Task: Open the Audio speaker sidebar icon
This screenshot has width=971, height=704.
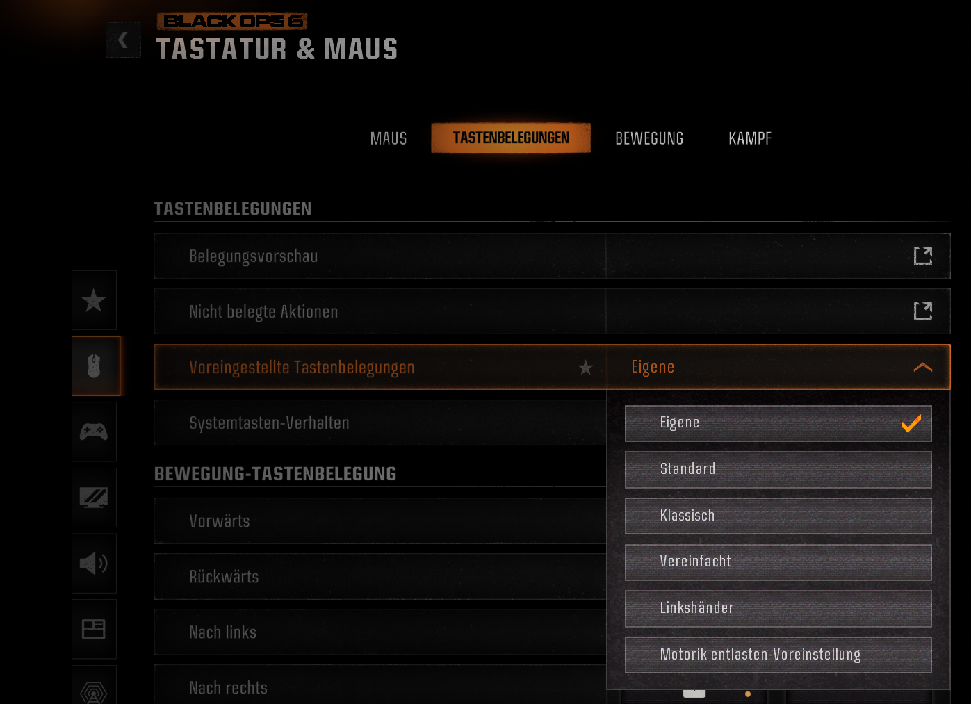Action: (94, 563)
